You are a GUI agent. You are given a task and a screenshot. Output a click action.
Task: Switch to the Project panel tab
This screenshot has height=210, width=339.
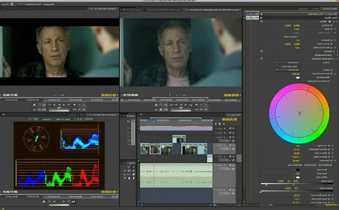click(x=164, y=9)
